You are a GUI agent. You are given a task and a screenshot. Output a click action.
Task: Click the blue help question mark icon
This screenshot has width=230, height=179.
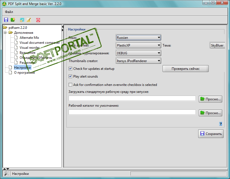coord(221,124)
